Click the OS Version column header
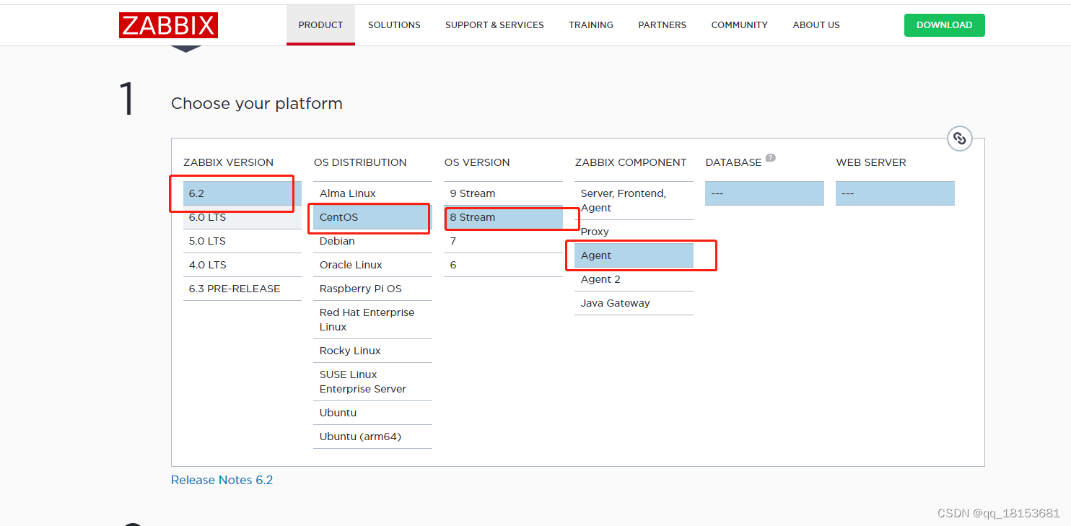 477,162
